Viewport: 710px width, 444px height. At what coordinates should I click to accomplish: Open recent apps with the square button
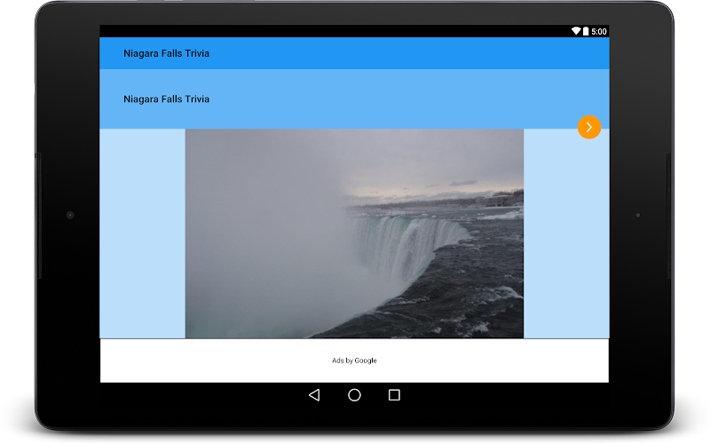[x=394, y=395]
